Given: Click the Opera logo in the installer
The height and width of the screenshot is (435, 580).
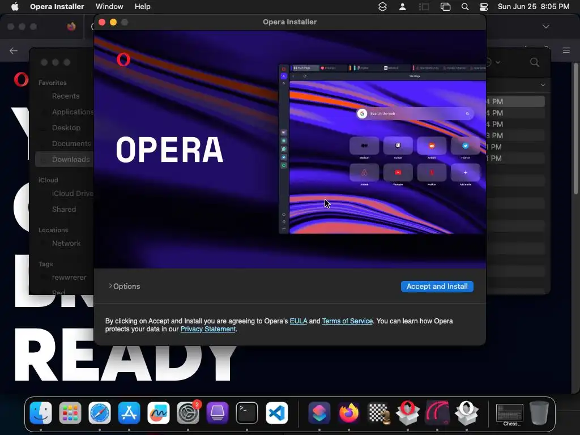Looking at the screenshot, I should 123,59.
